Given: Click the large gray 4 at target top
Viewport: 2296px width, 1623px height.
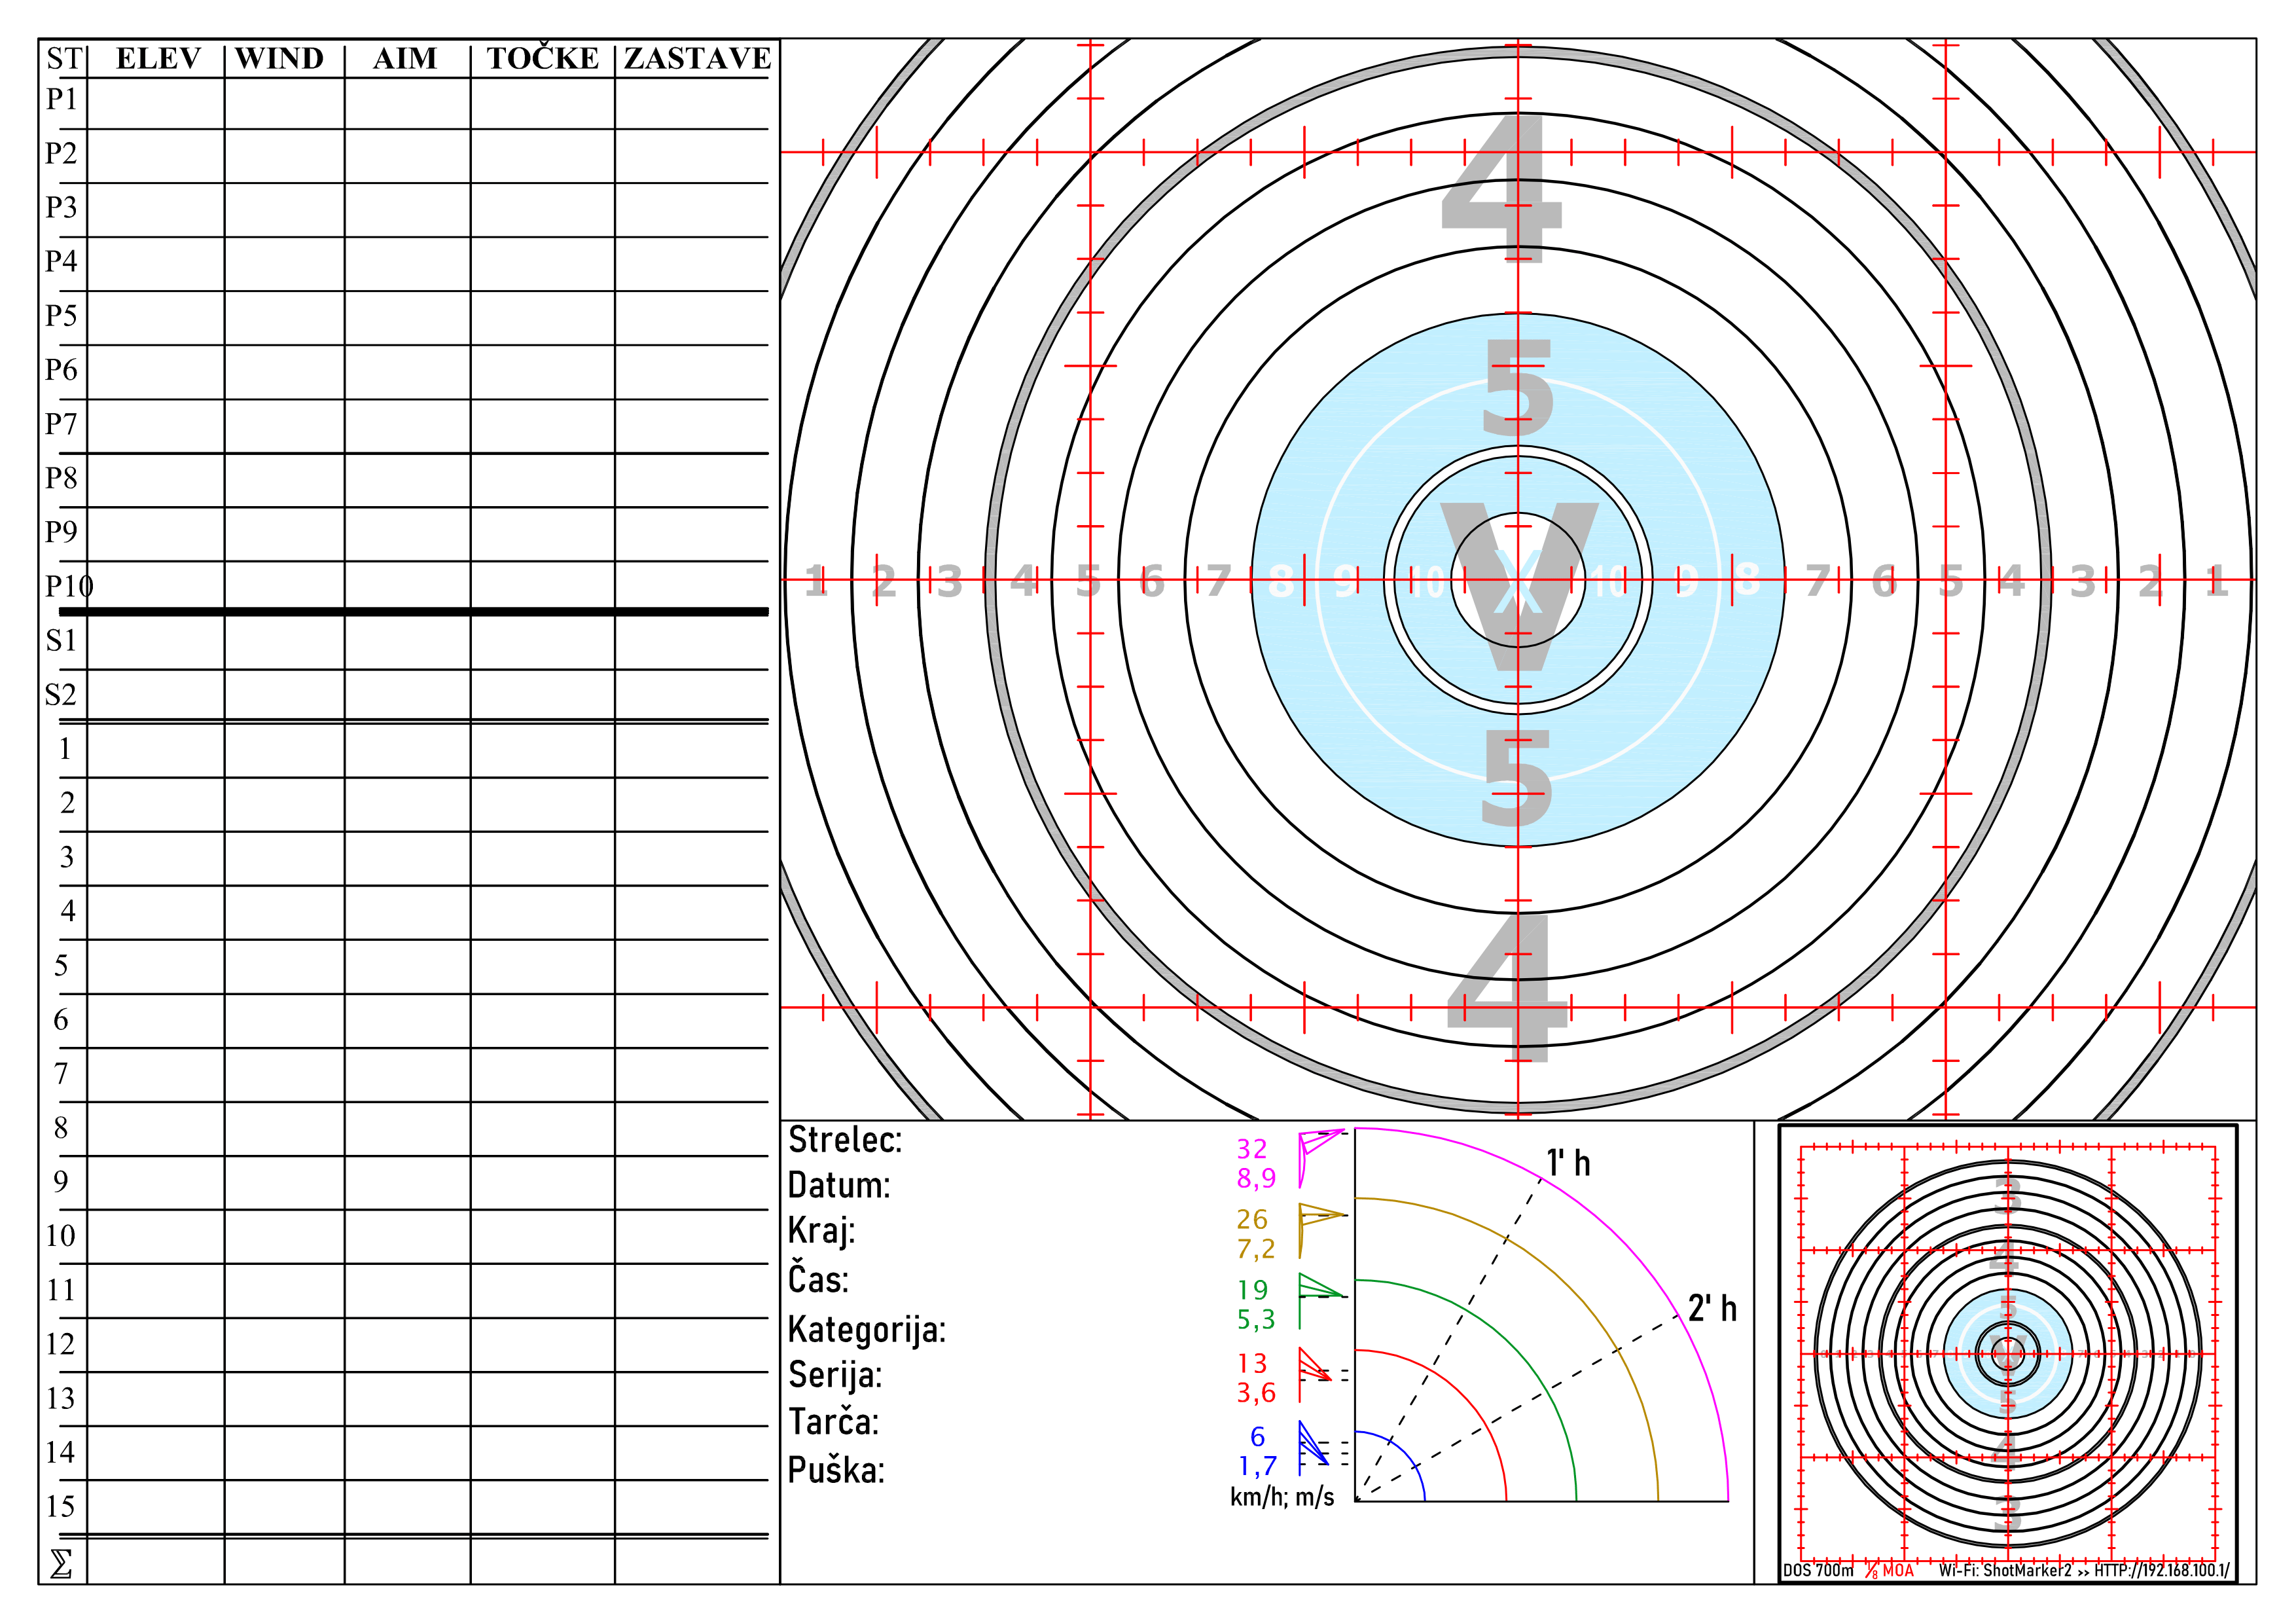Looking at the screenshot, I should (x=1502, y=190).
